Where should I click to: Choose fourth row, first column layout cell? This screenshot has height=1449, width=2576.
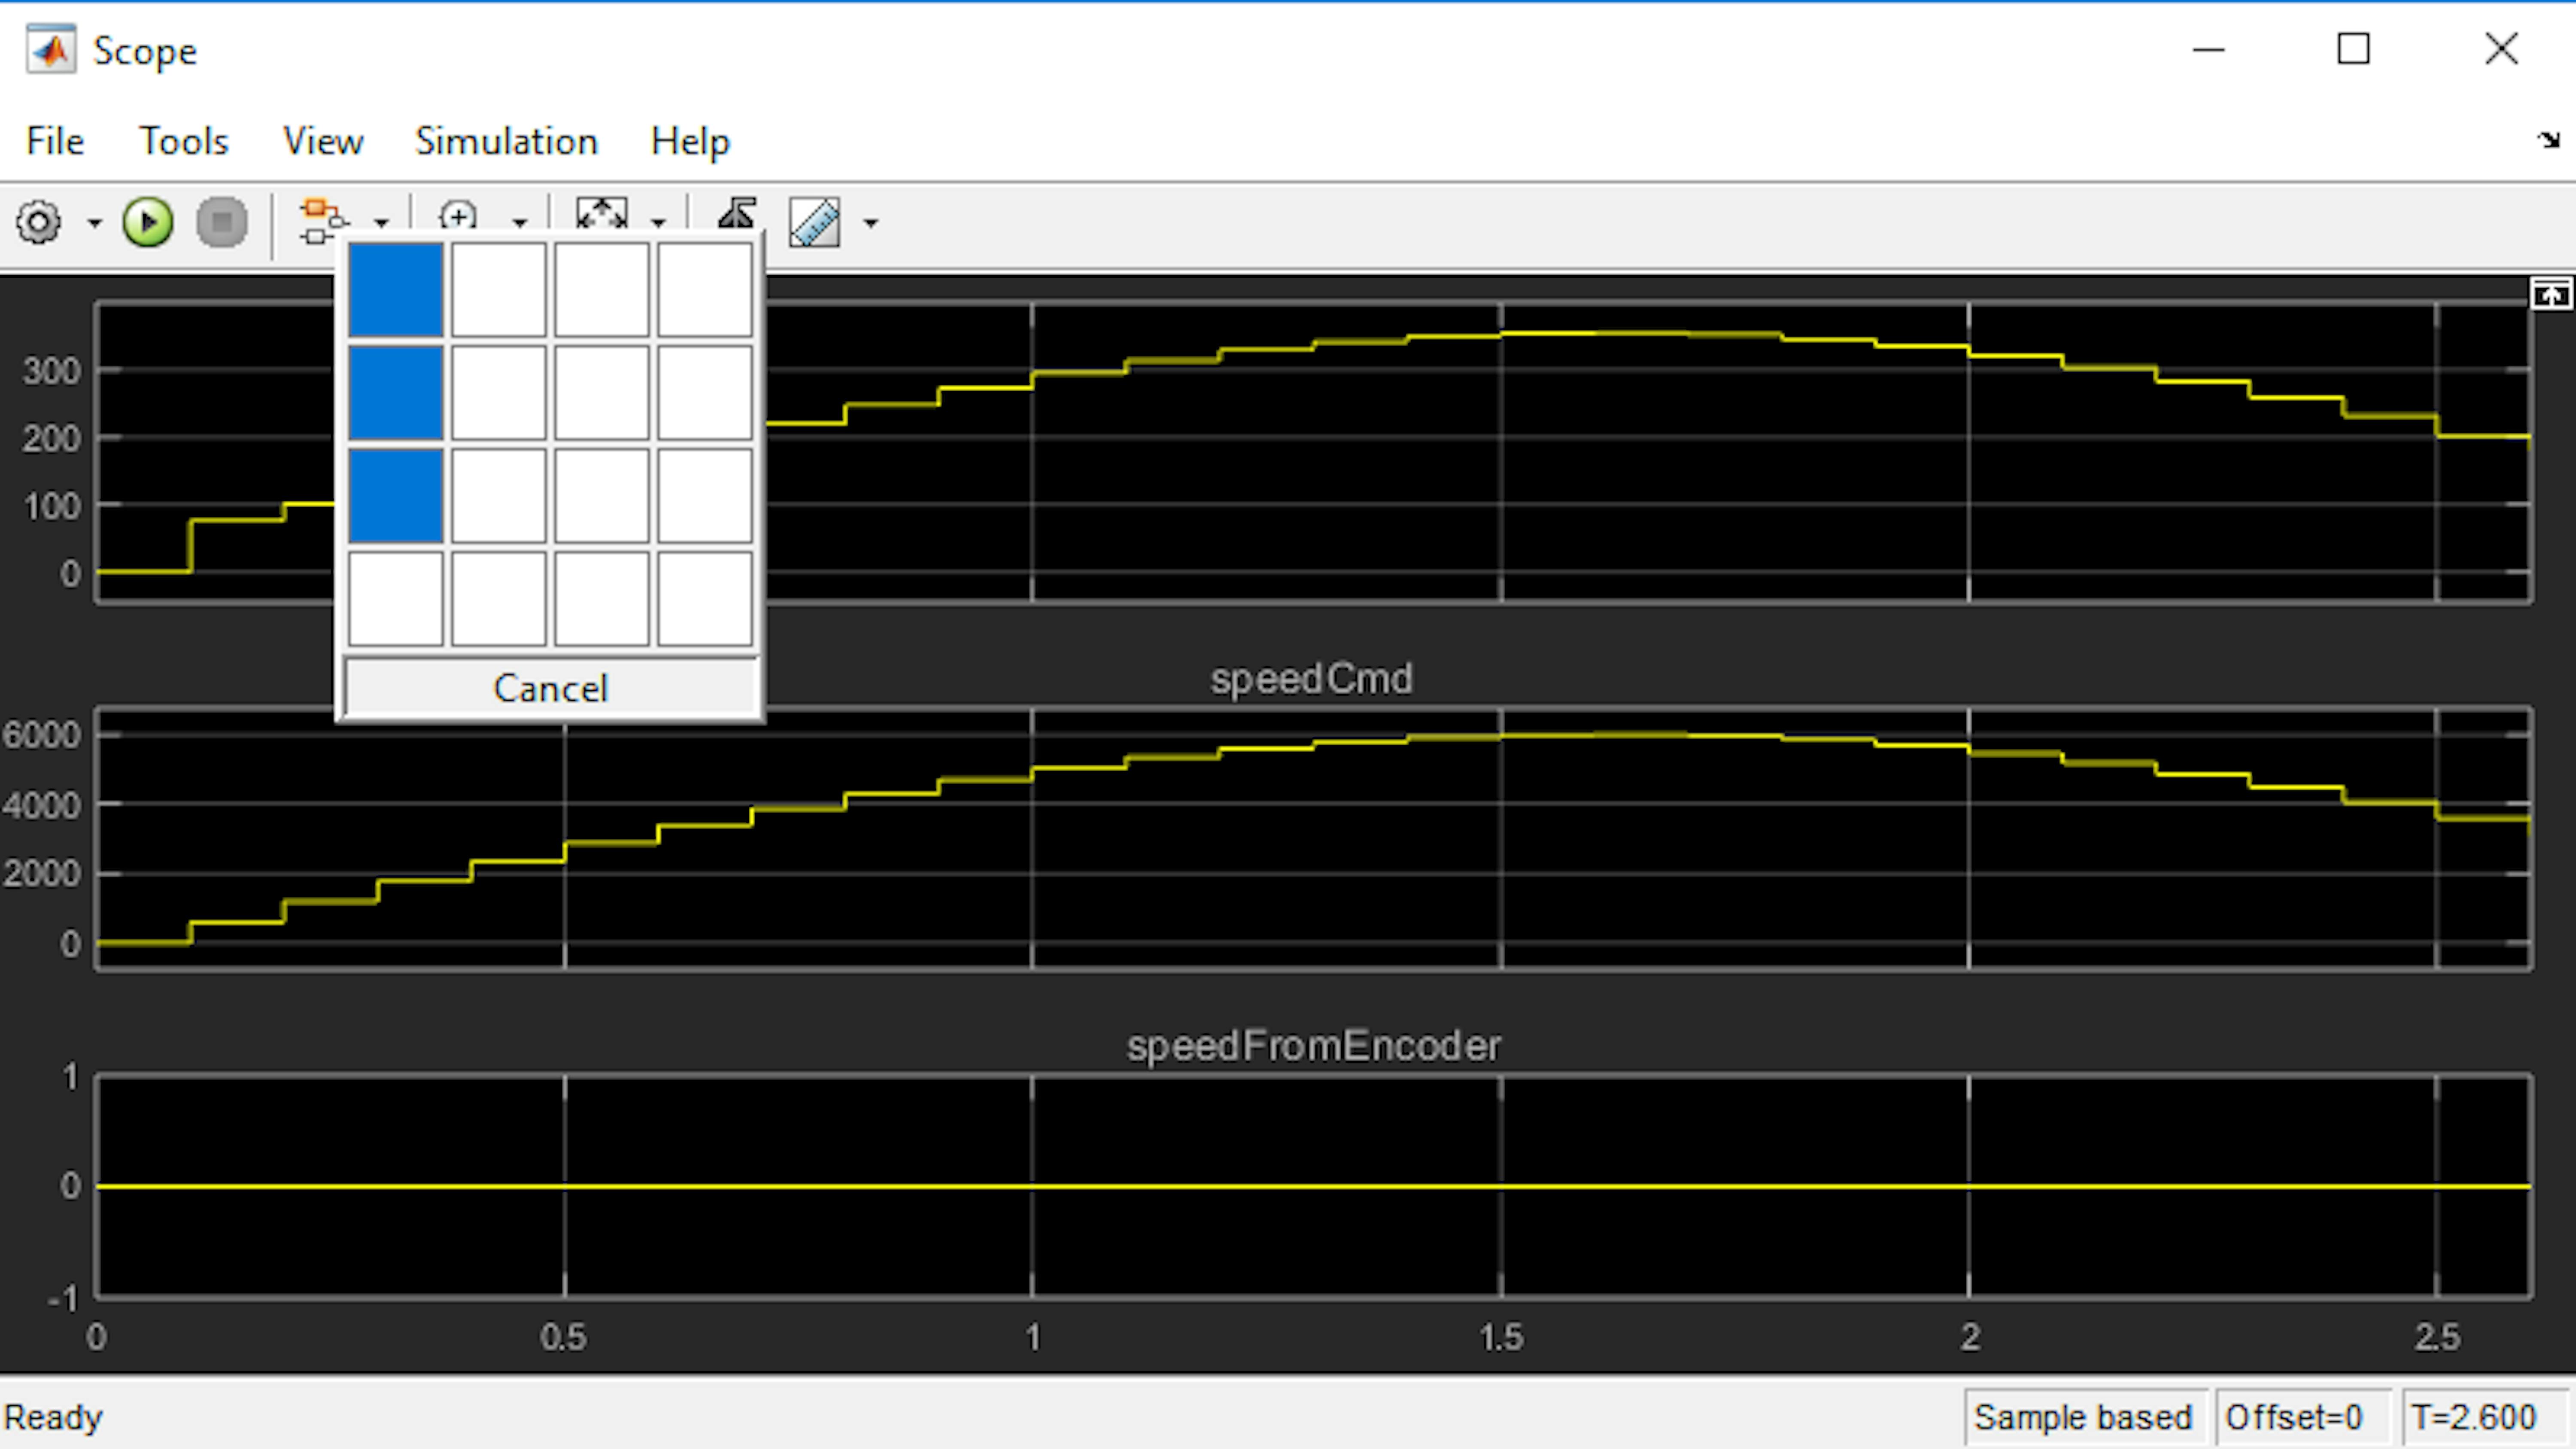coord(396,599)
